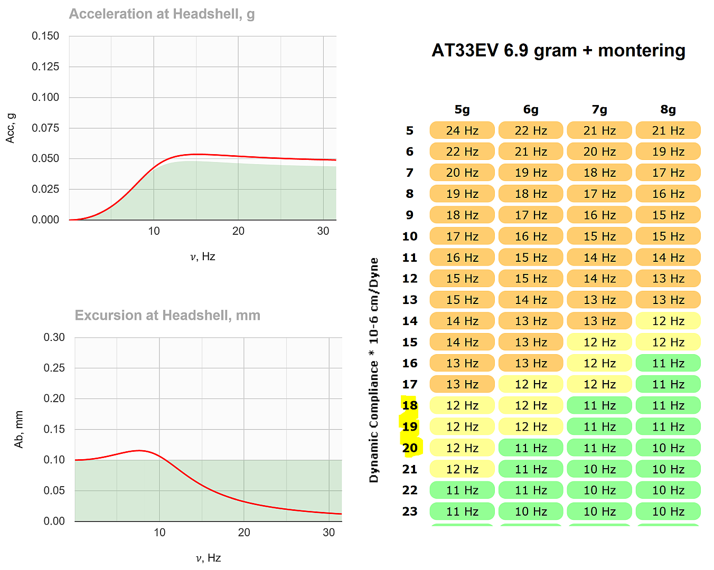Select the 14 Hz cell in row 12, 7g column
714x570 pixels.
click(599, 278)
